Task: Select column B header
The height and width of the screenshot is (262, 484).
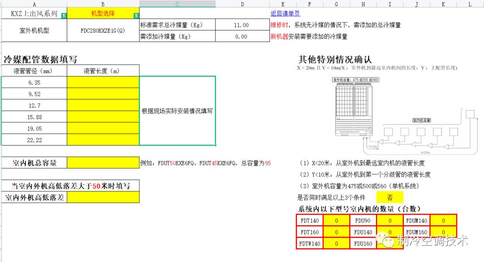Action: (x=103, y=4)
